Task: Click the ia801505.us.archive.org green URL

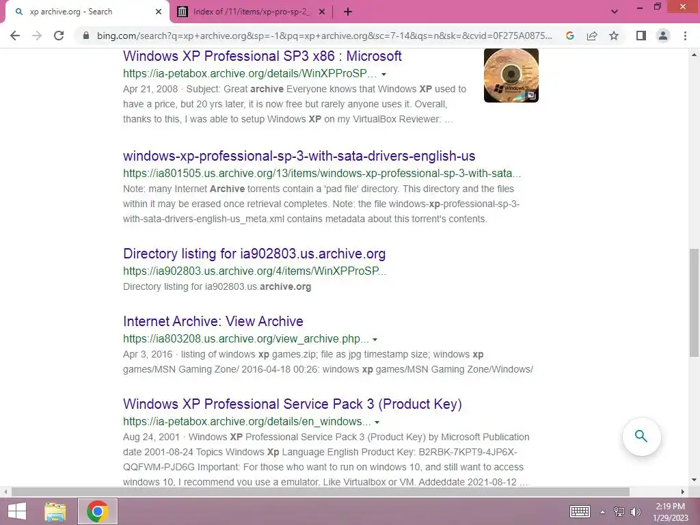Action: 322,173
